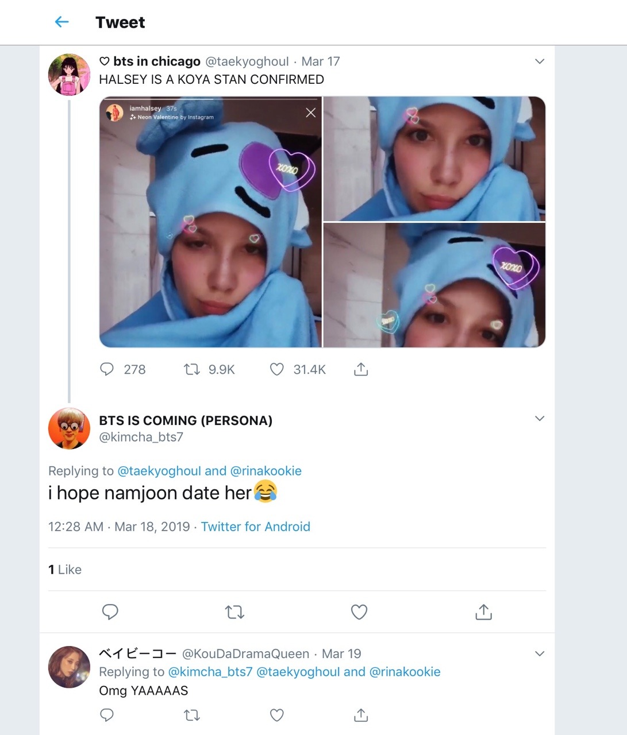Like the 'Omg YAAAAAS' reply
Viewport: 627px width, 735px height.
[x=277, y=715]
